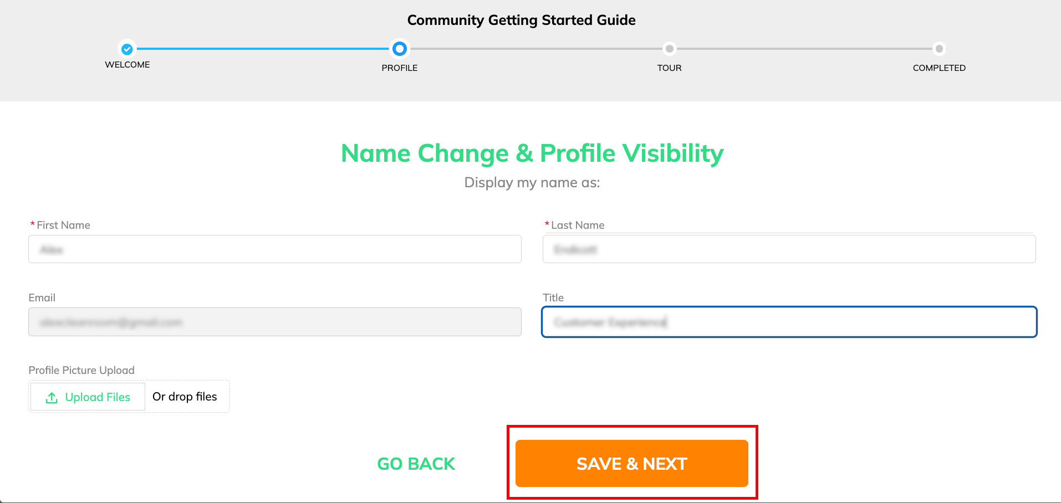Click the 'Or drop files' area
This screenshot has height=503, width=1061.
(x=185, y=397)
